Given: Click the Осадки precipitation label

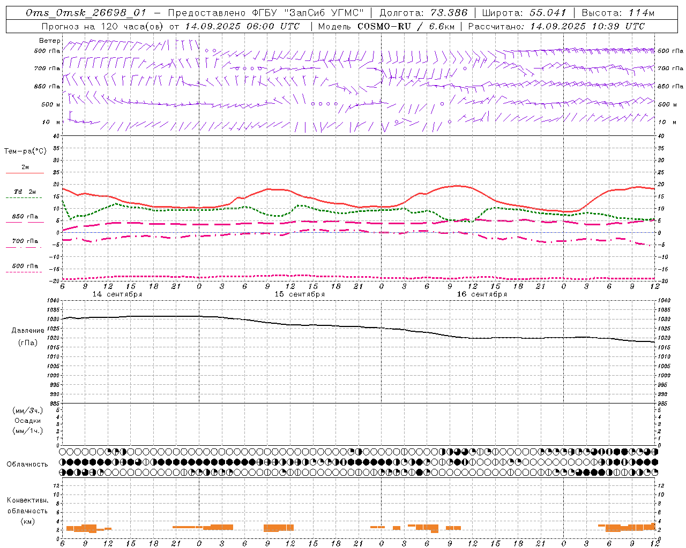Looking at the screenshot, I should [x=28, y=421].
